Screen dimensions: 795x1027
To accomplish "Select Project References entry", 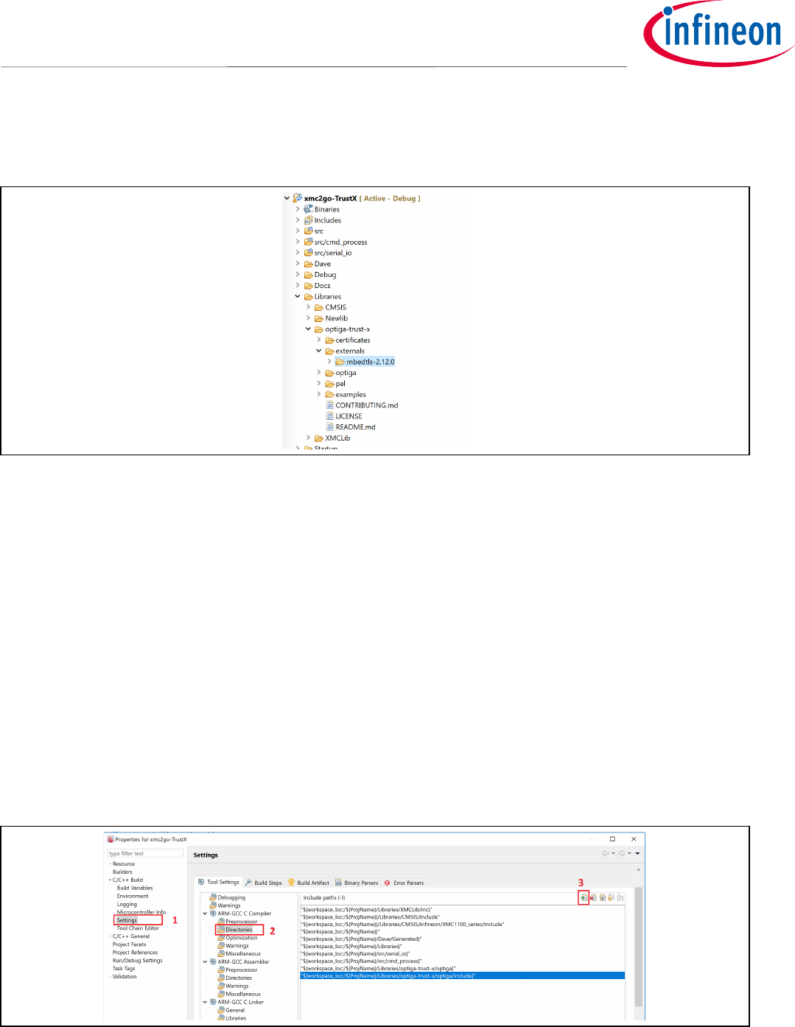I will pos(135,953).
